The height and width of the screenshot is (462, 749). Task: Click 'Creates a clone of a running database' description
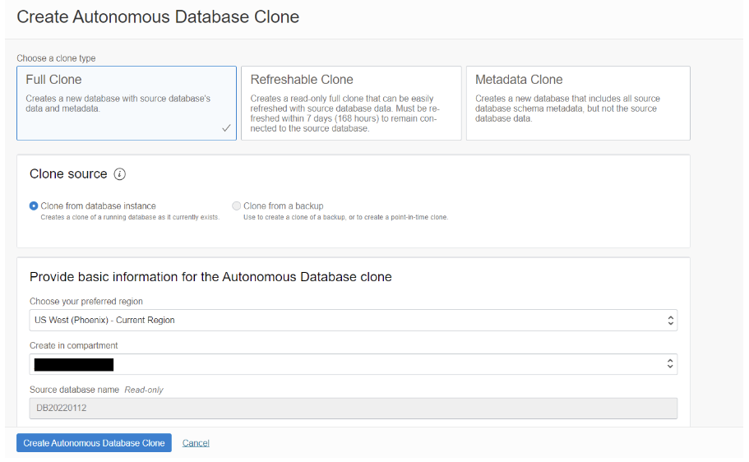pos(130,217)
